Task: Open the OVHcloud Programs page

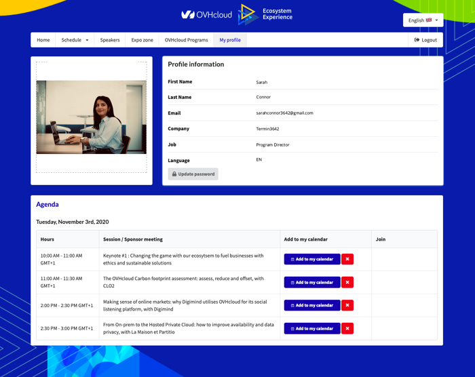Action: point(187,40)
